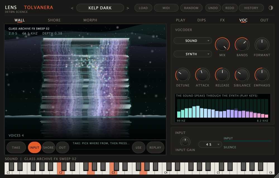Click the 'VOICES 4' readout

16,135
